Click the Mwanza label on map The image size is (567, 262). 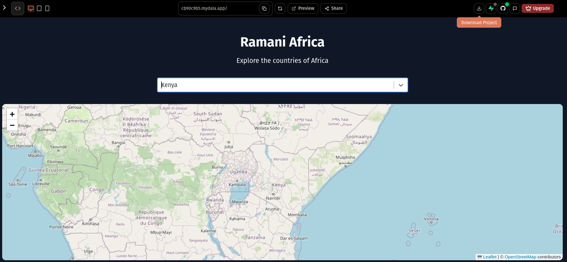pos(240,201)
